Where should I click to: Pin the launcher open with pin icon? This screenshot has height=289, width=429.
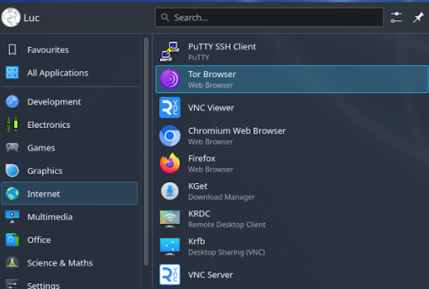(x=418, y=17)
